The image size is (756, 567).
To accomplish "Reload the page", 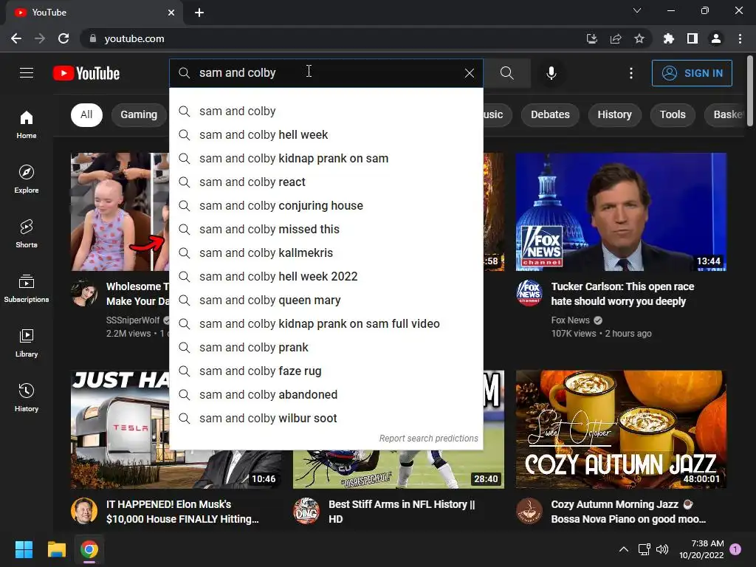I will coord(63,38).
